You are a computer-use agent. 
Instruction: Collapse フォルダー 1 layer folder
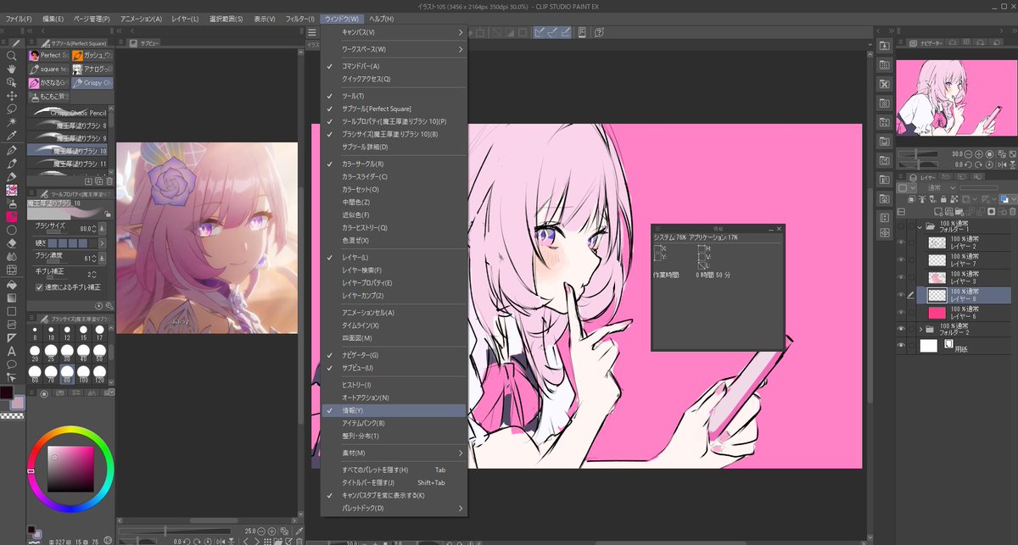point(920,226)
